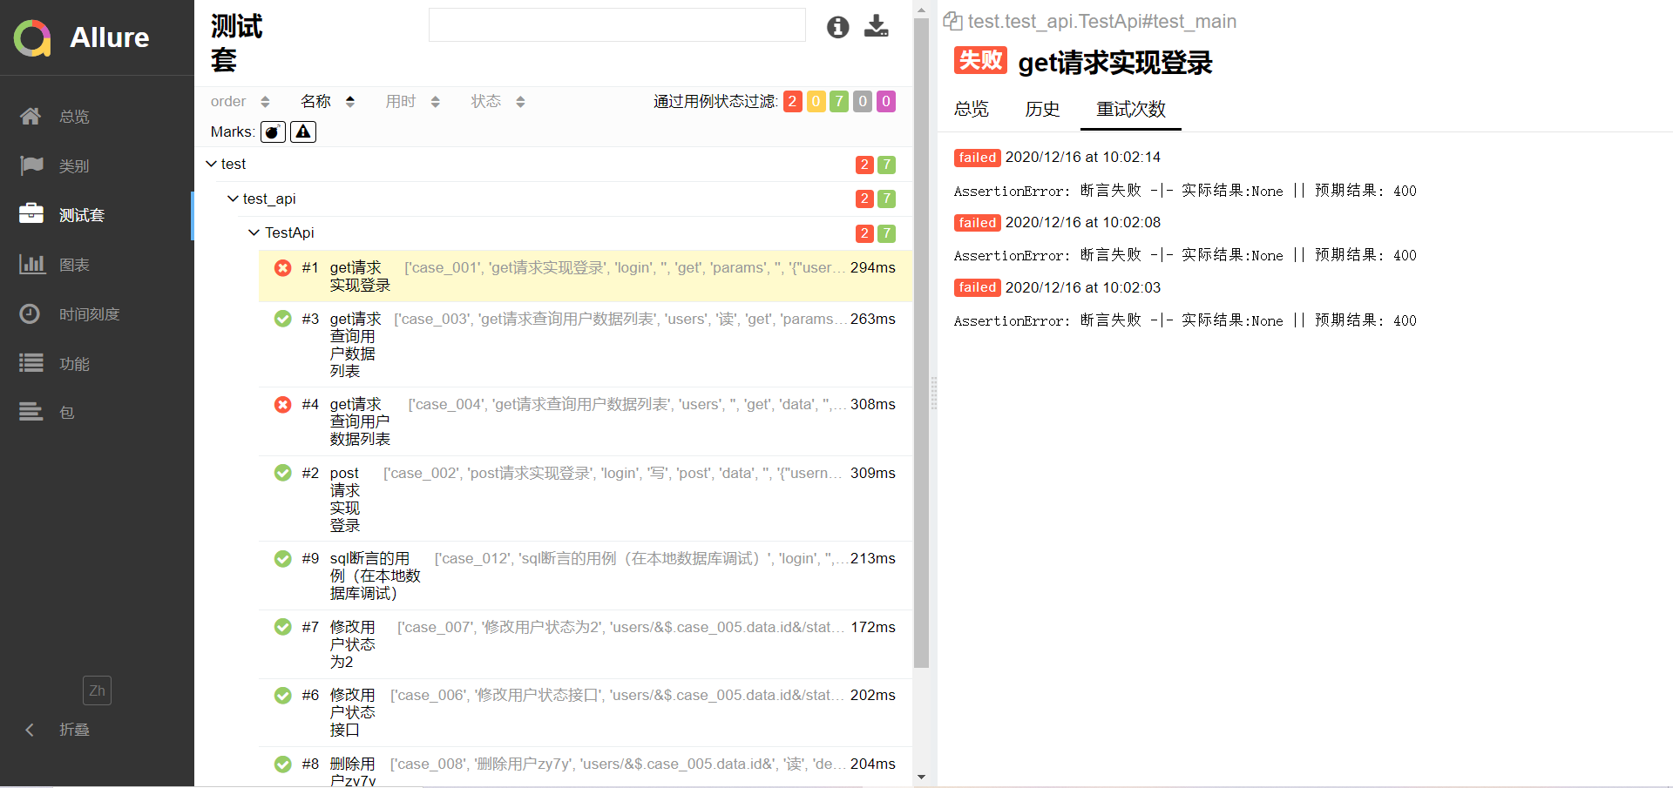Open case #9 sql断言的用例
This screenshot has width=1673, height=788.
click(586, 575)
